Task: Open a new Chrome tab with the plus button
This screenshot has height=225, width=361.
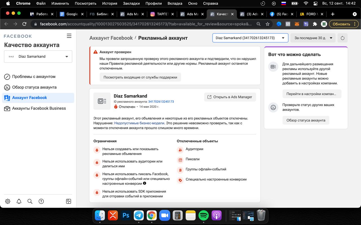Action: point(333,14)
